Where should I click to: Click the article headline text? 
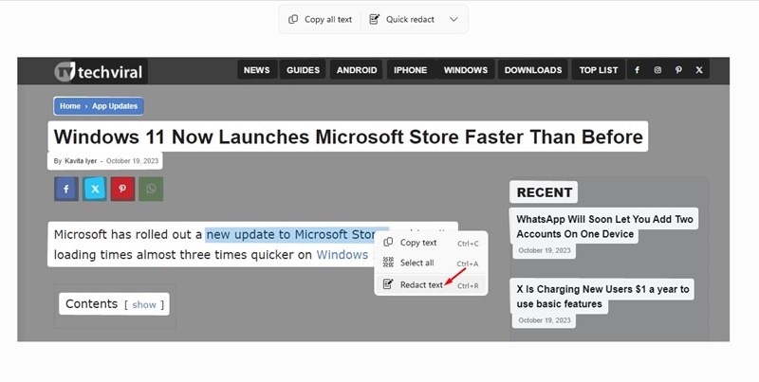click(348, 136)
